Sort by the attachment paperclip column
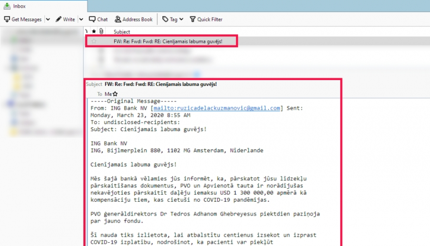Viewport: 430px width, 246px height. pos(101,31)
